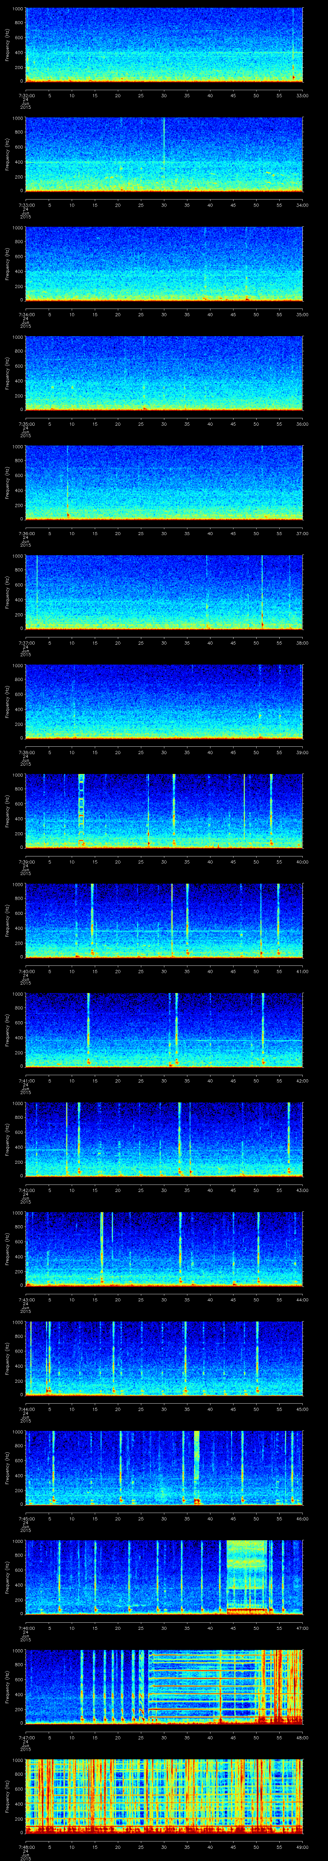Screen dimensions: 328x1861
Task: Open the spectrogram panel starting at 7:41:00
Action: [164, 1030]
